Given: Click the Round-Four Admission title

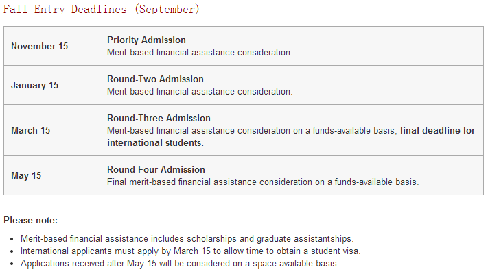Looking at the screenshot, I should coord(156,170).
